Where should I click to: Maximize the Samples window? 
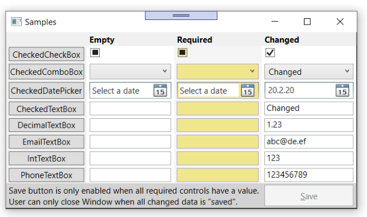pyautogui.click(x=307, y=22)
